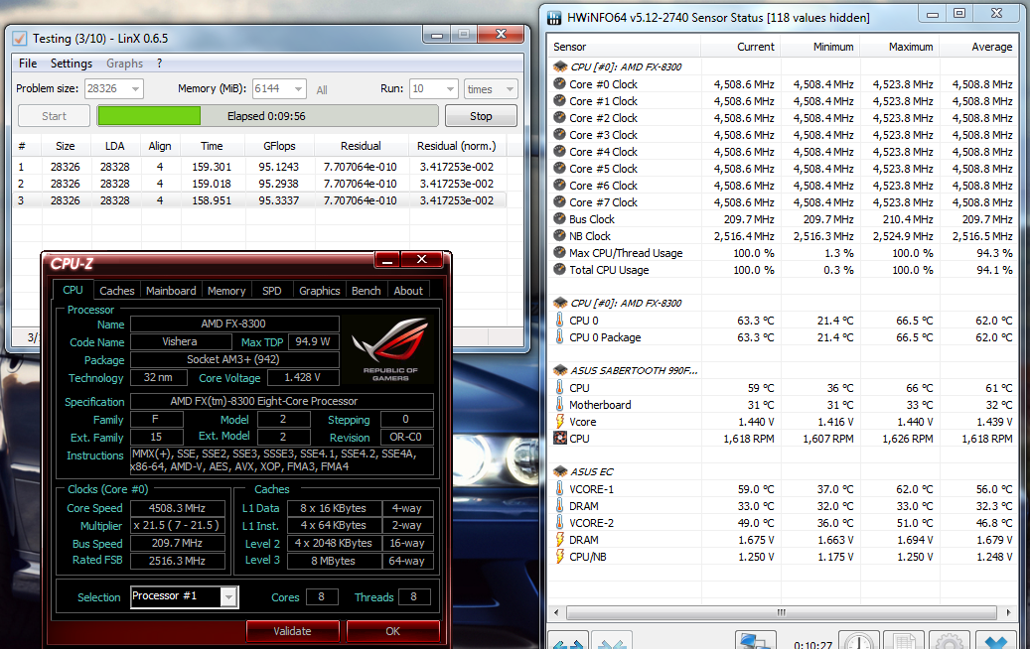Click the HWiNFO expand-columns arrows button

coord(568,641)
